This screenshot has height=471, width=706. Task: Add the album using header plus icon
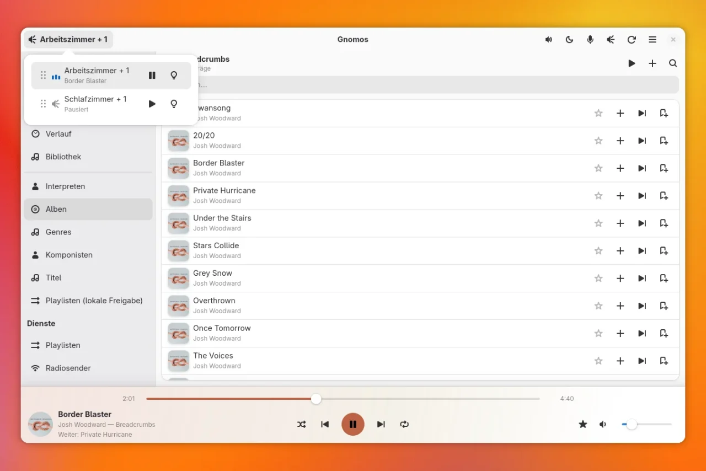[652, 63]
